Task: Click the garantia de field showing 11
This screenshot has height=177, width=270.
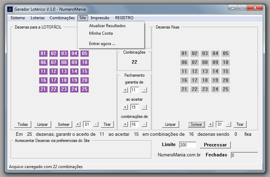Action: (x=134, y=90)
